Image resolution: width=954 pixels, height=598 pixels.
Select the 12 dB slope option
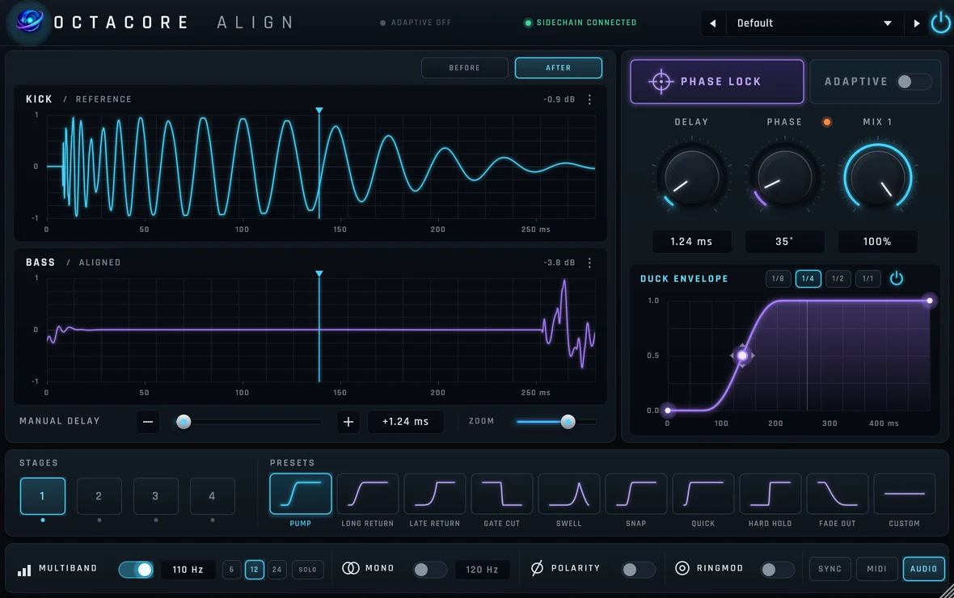[x=255, y=570]
